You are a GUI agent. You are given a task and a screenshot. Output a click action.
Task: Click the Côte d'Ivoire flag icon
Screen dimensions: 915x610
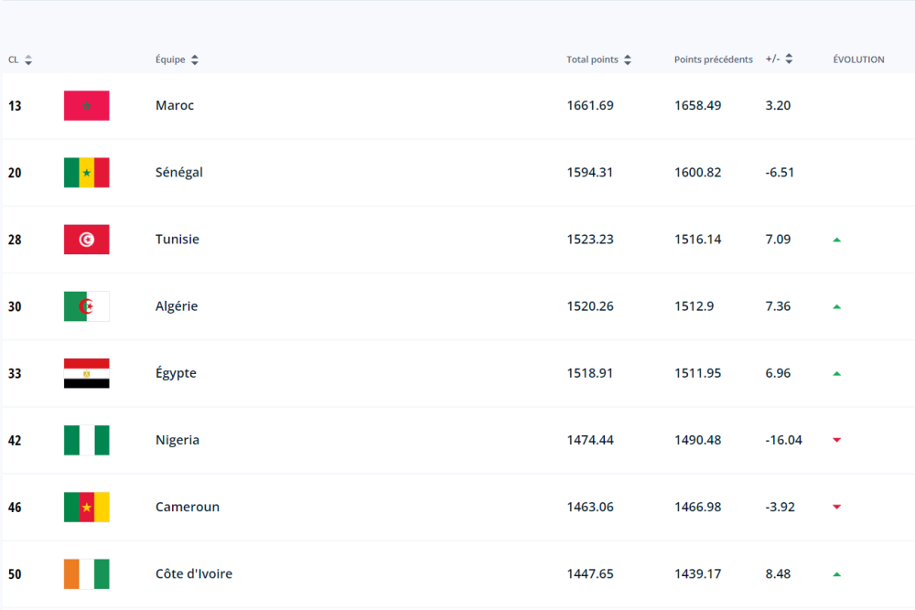click(86, 573)
